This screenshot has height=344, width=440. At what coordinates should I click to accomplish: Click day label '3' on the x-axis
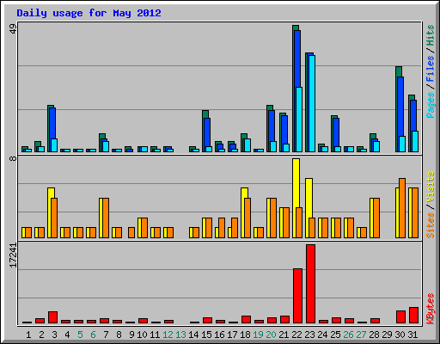(54, 335)
